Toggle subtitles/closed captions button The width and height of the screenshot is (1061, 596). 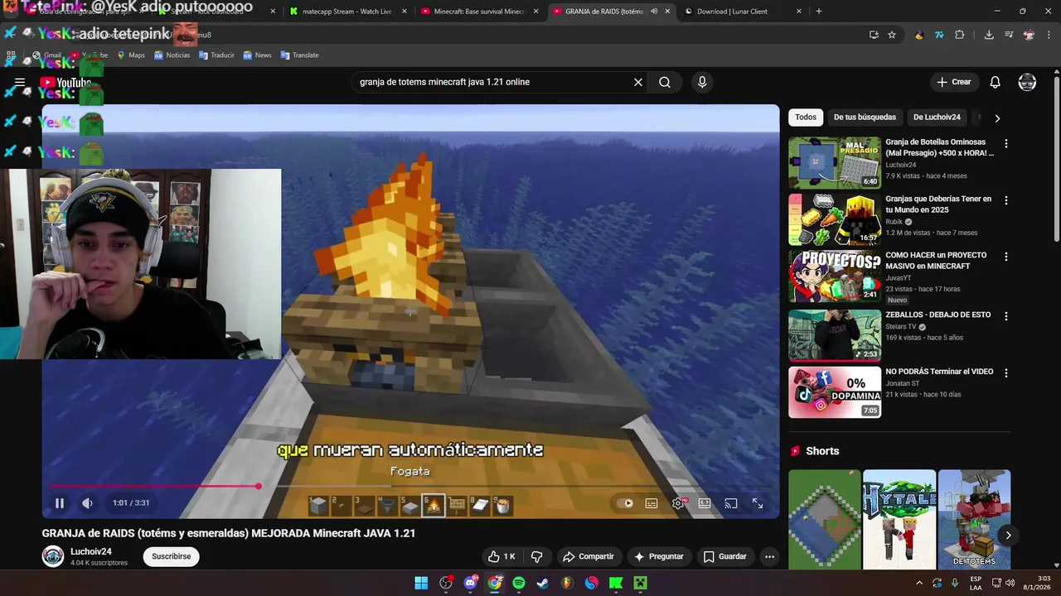pos(652,503)
